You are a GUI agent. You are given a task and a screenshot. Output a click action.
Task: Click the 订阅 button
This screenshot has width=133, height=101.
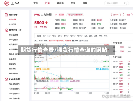click(116, 15)
